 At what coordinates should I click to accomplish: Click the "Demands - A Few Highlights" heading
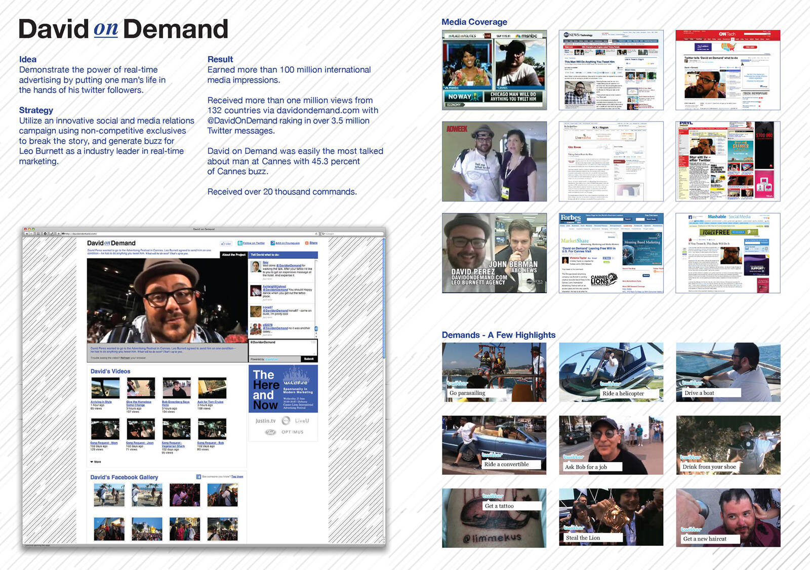coord(499,335)
